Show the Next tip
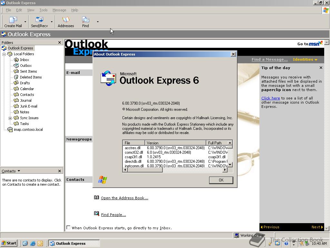This screenshot has height=248, width=330. click(x=317, y=227)
